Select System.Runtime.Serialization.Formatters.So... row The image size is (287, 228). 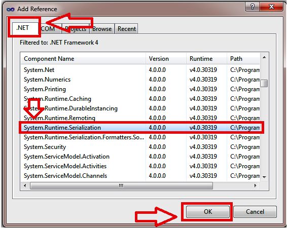pos(140,137)
